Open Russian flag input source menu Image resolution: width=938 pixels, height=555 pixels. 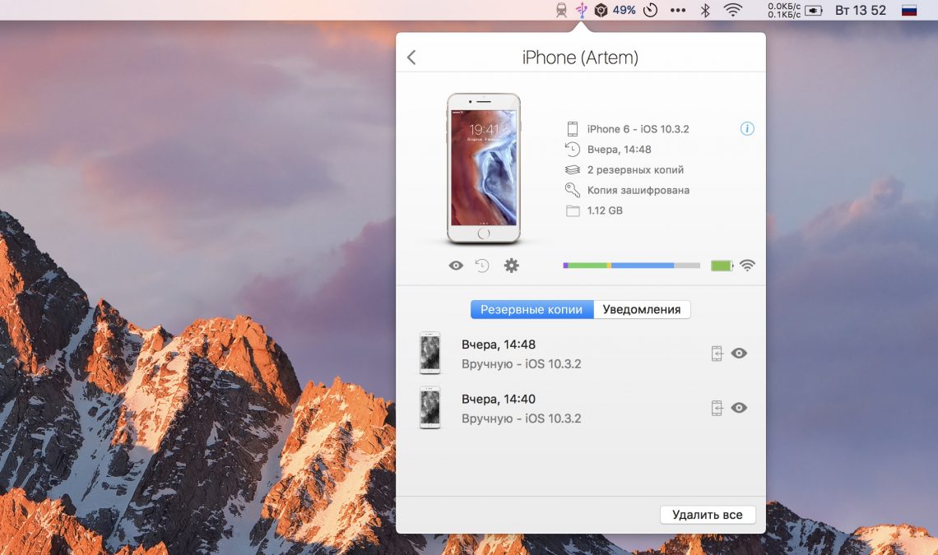[909, 11]
